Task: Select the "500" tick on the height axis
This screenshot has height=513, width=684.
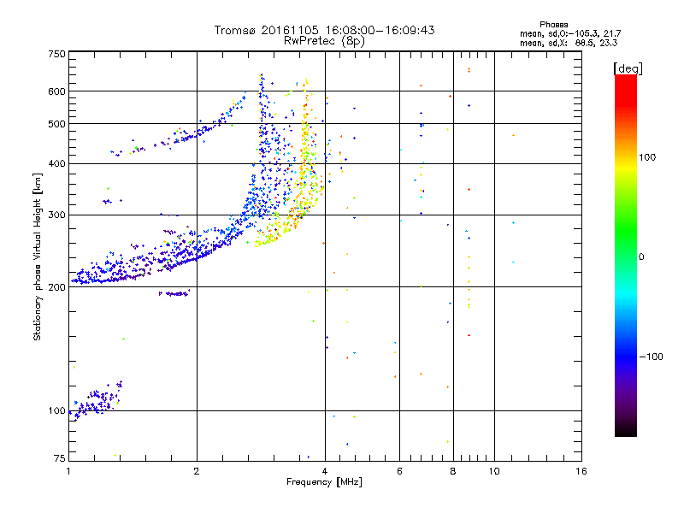Action: coord(56,124)
